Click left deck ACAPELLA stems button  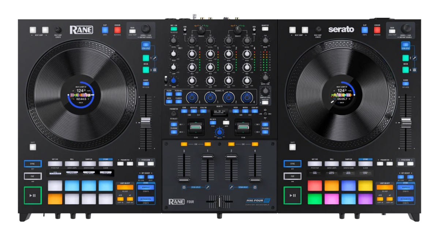point(145,187)
